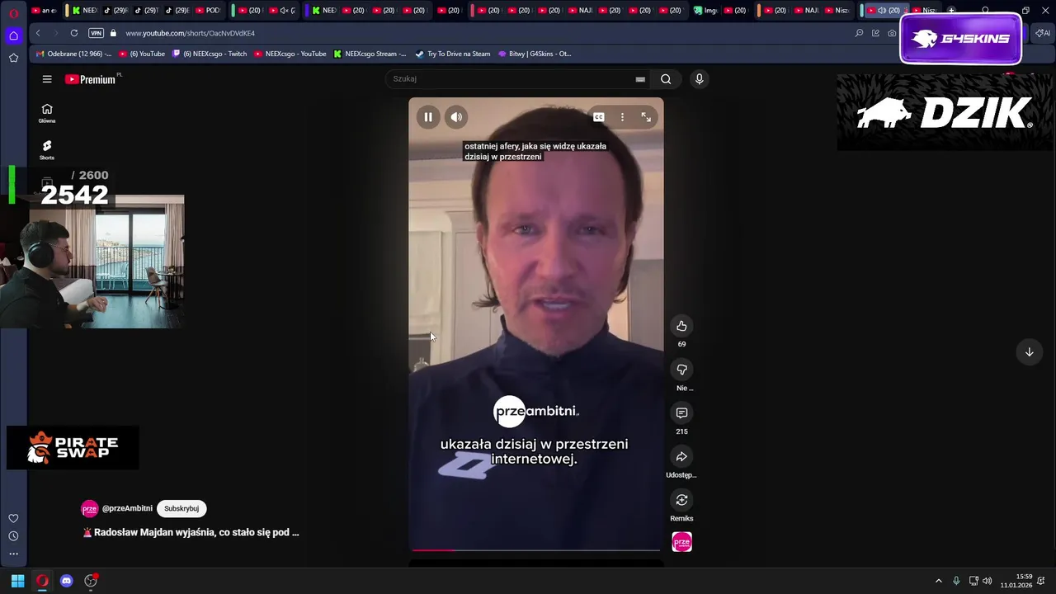Open the Remiks remix option
The width and height of the screenshot is (1056, 594).
pos(681,500)
